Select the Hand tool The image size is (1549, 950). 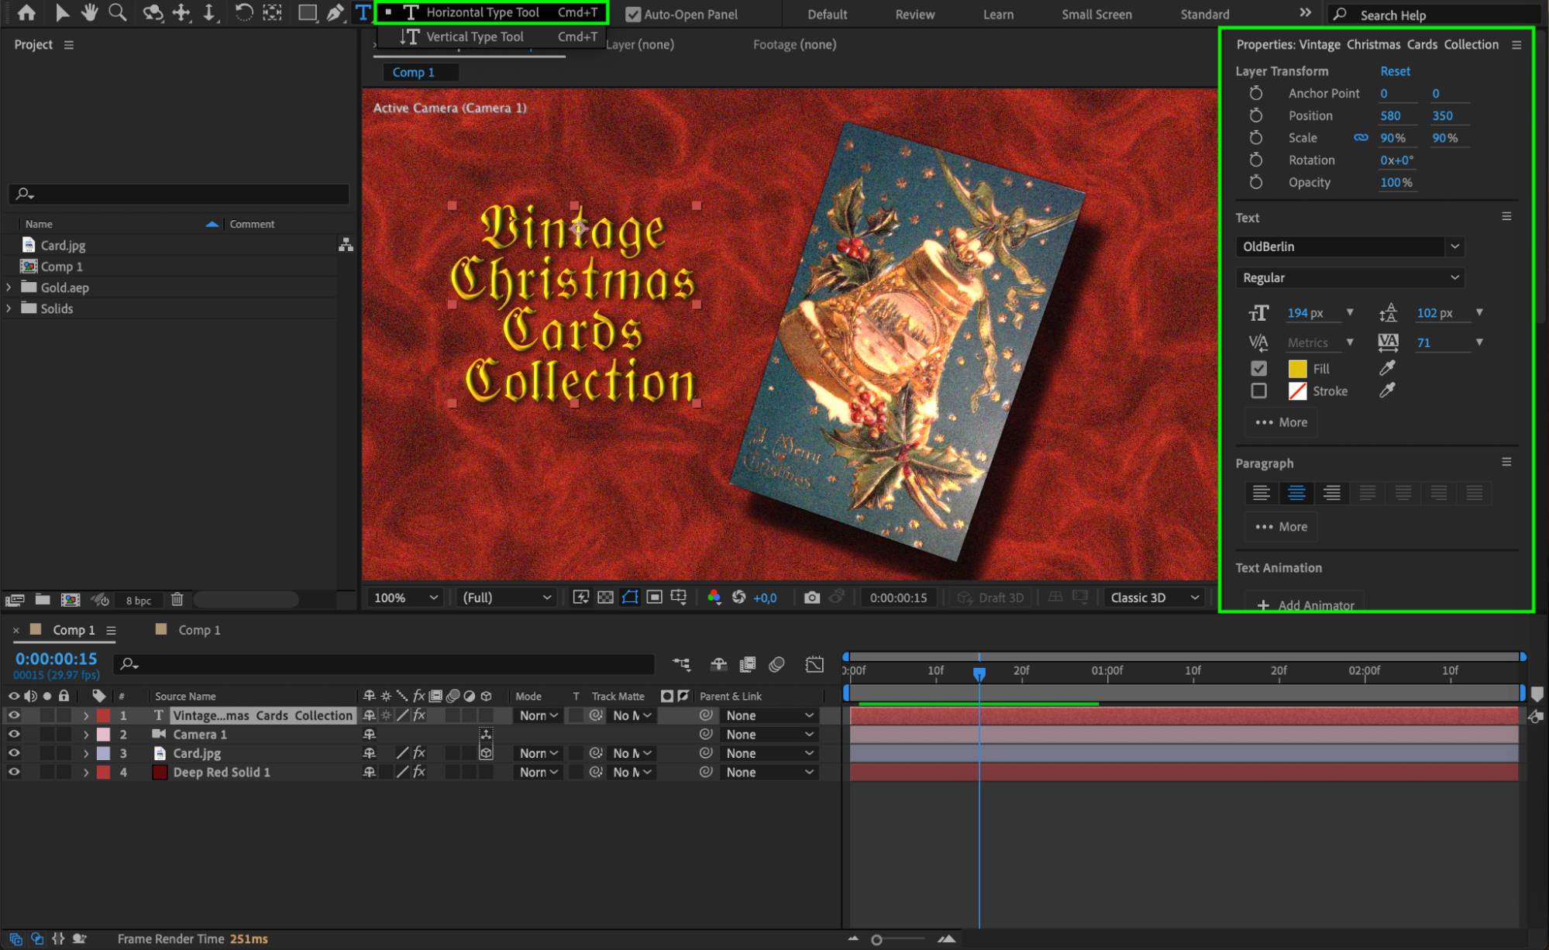[90, 12]
